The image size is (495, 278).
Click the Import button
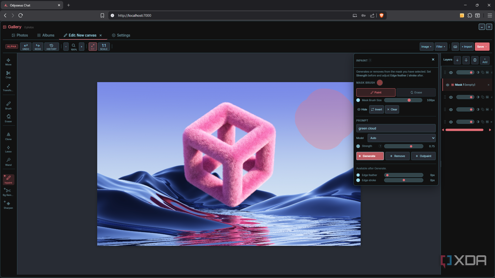[467, 47]
